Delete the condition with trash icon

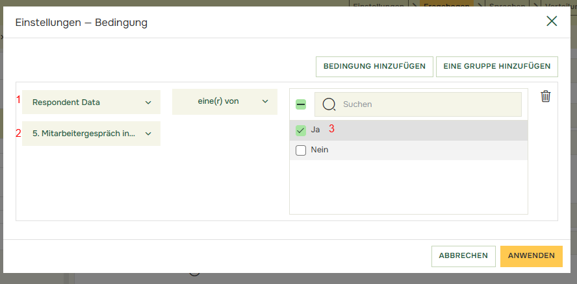[x=546, y=97]
